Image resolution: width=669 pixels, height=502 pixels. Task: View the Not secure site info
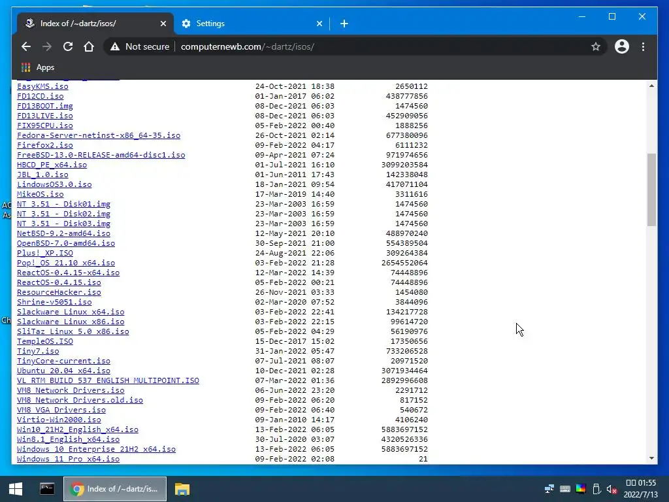(x=140, y=46)
